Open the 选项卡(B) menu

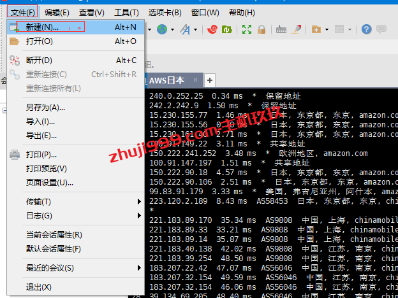coord(165,13)
